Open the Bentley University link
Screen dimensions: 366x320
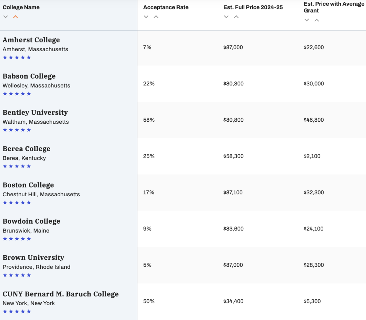pyautogui.click(x=35, y=113)
